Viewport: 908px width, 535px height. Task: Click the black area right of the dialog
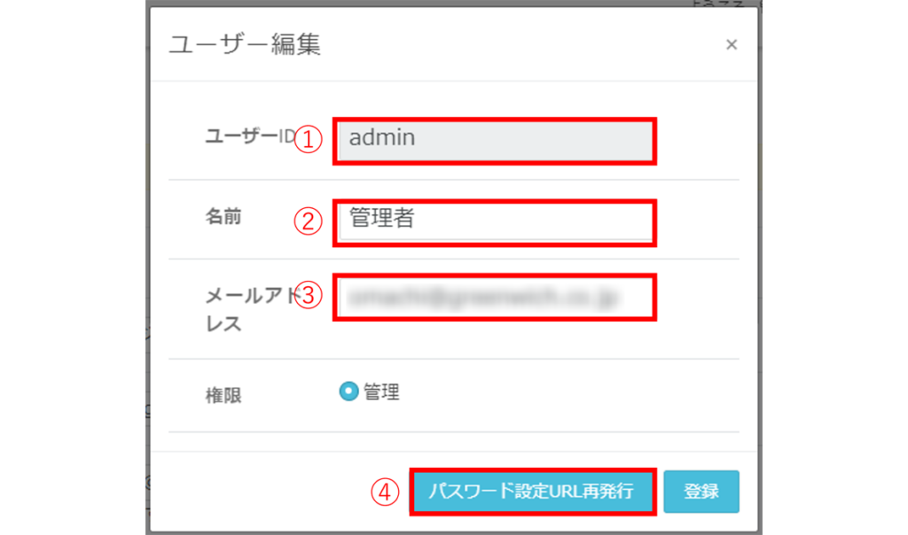click(834, 266)
